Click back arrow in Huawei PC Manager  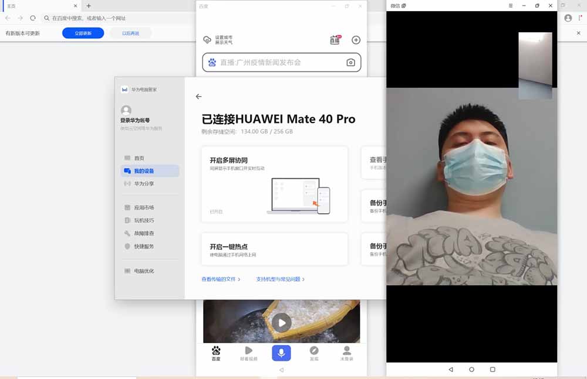click(199, 97)
